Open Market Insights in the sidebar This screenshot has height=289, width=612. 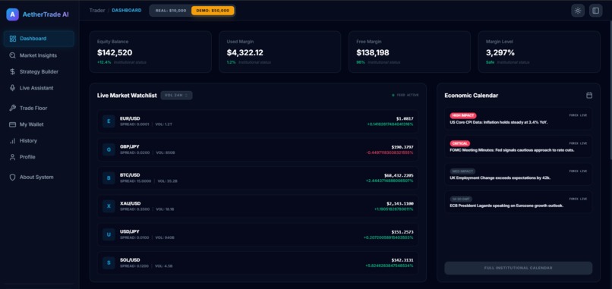tap(39, 55)
